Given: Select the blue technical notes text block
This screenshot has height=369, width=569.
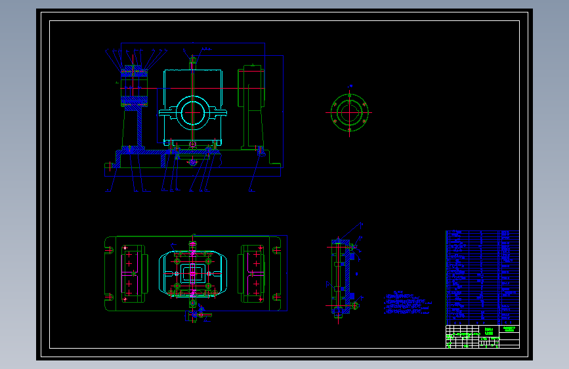Looking at the screenshot, I should (x=408, y=302).
